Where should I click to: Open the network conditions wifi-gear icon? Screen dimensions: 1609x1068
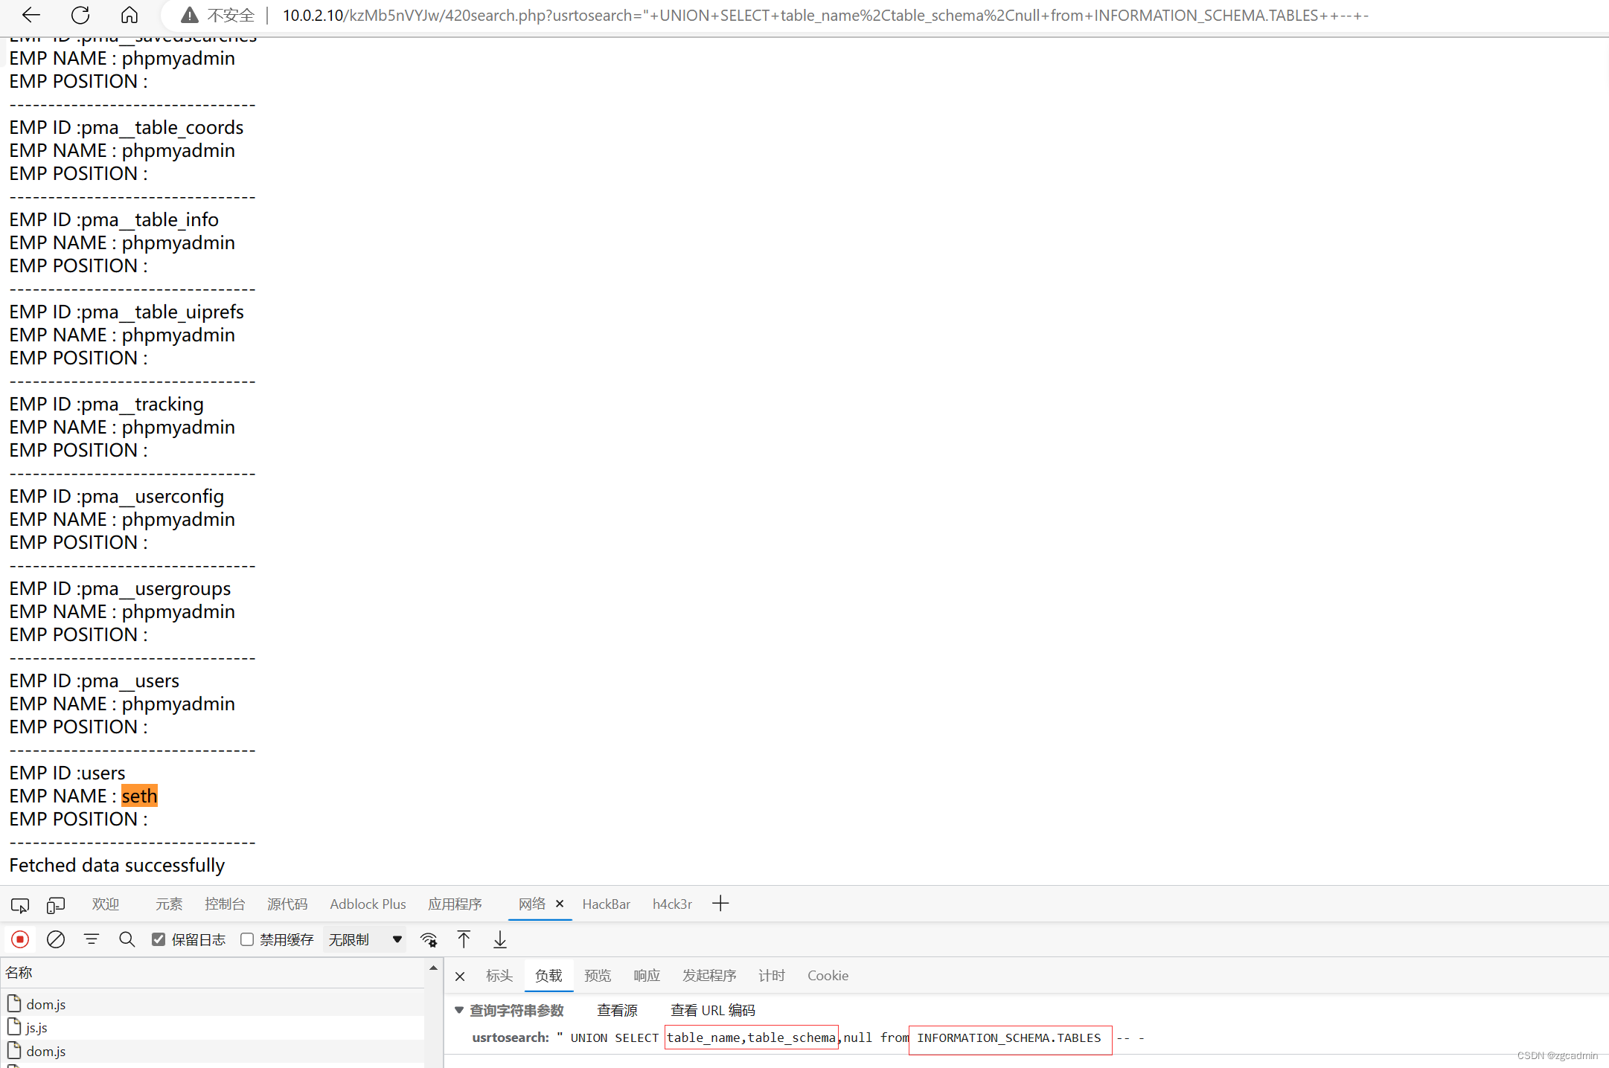tap(429, 939)
